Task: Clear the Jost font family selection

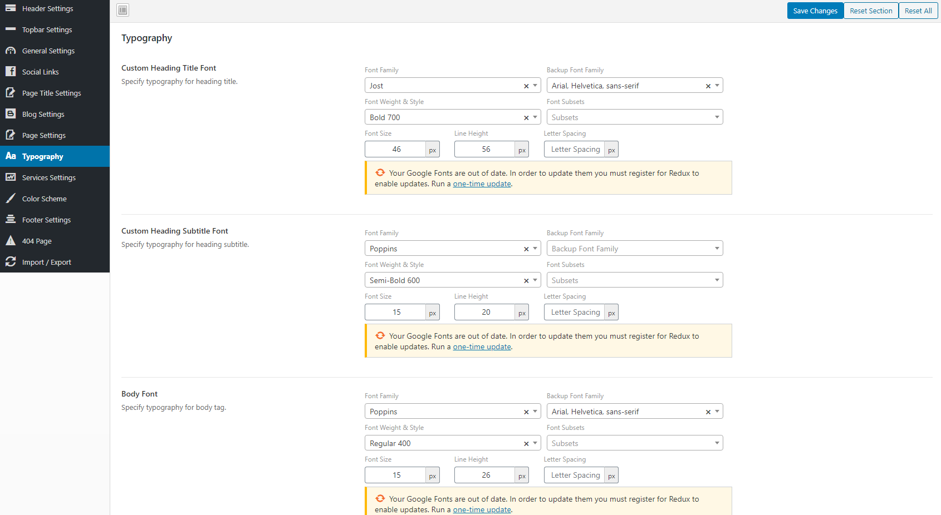Action: (526, 86)
